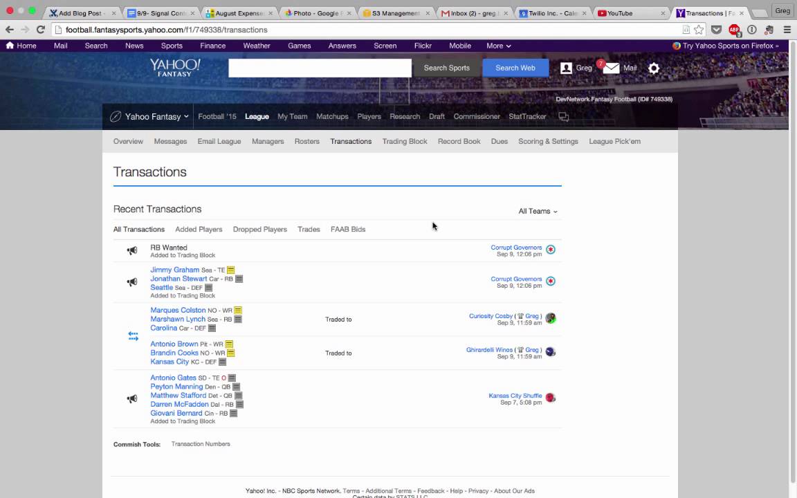Screen dimensions: 797x498
Task: Switch to the Trades tab
Action: 309,229
